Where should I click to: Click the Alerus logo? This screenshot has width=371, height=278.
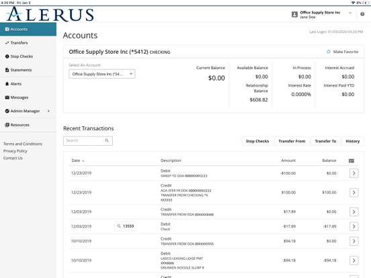click(x=50, y=14)
